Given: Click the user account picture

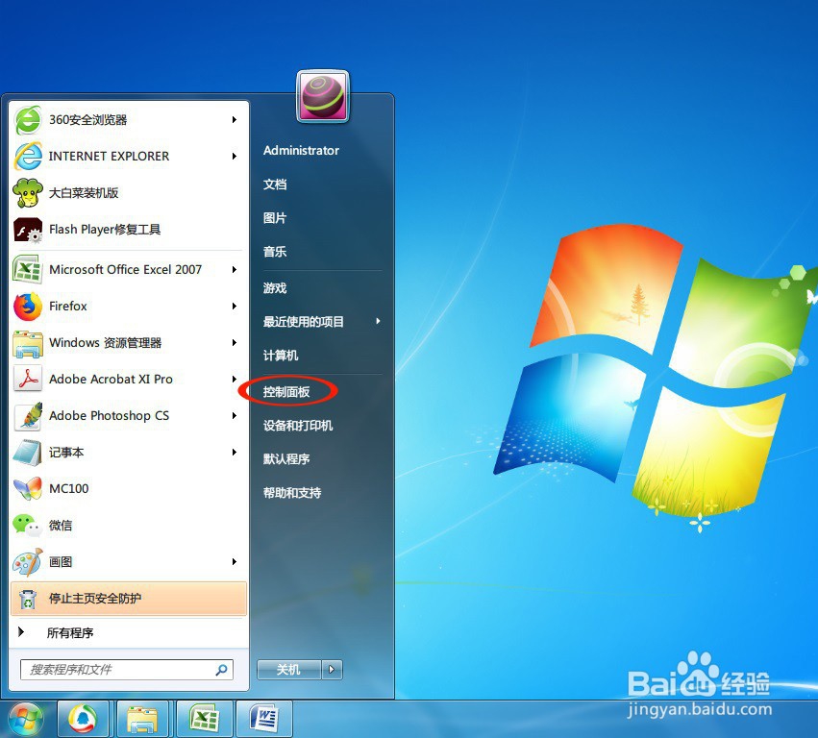Looking at the screenshot, I should pyautogui.click(x=322, y=96).
